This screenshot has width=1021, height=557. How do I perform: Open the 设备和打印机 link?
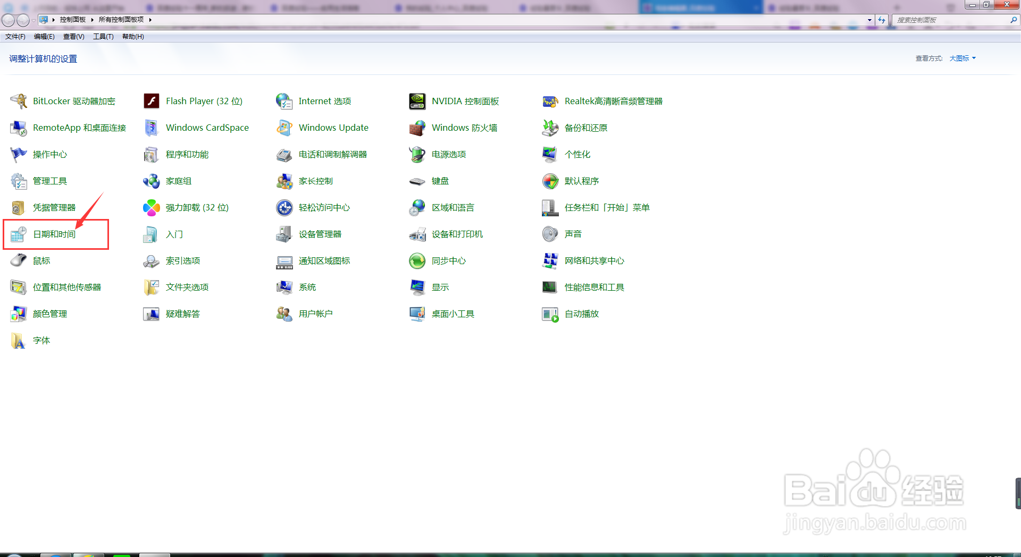click(x=457, y=234)
